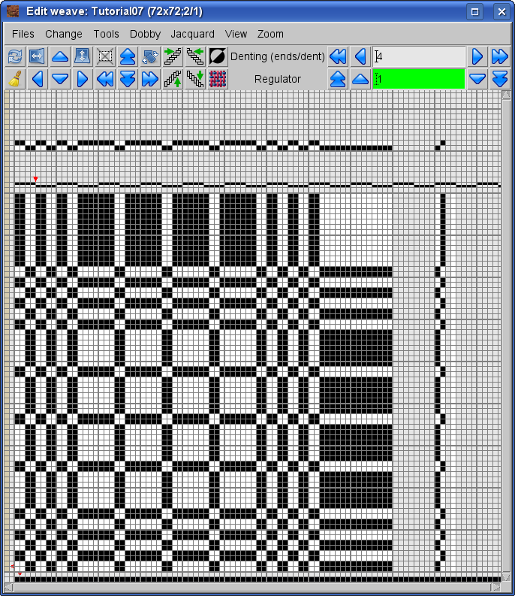Click single left arrow beside Denting field
The height and width of the screenshot is (596, 515).
point(360,56)
